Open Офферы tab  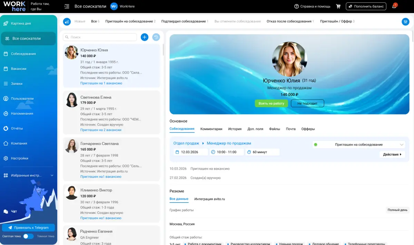308,129
